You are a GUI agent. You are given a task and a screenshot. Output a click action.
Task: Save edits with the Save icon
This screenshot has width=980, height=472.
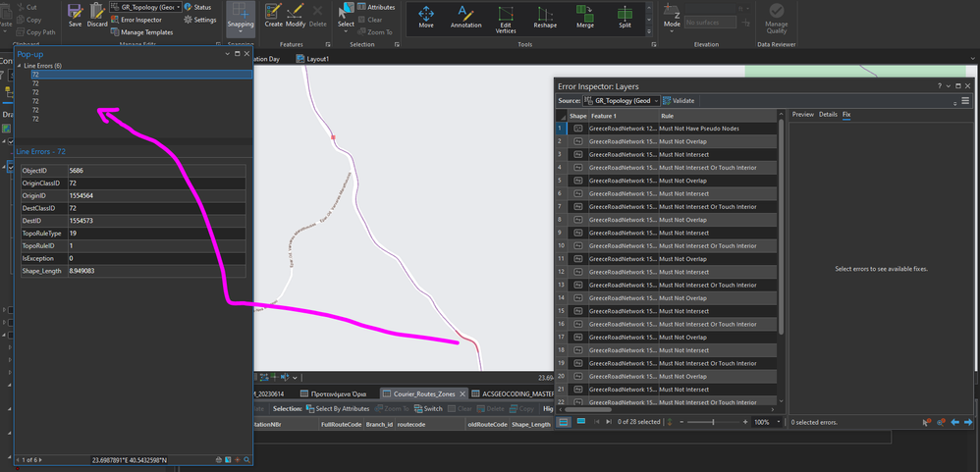[75, 15]
